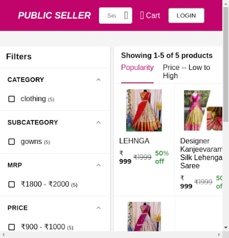Open the LEHNGA product title link
The height and width of the screenshot is (238, 229).
point(134,141)
